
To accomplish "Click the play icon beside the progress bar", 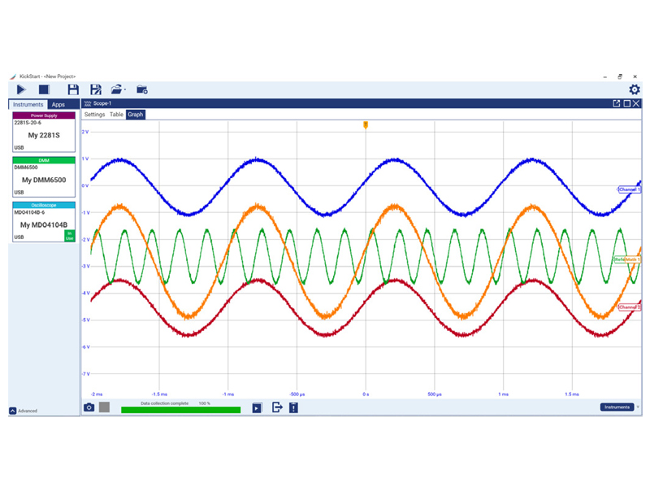I will [x=257, y=407].
